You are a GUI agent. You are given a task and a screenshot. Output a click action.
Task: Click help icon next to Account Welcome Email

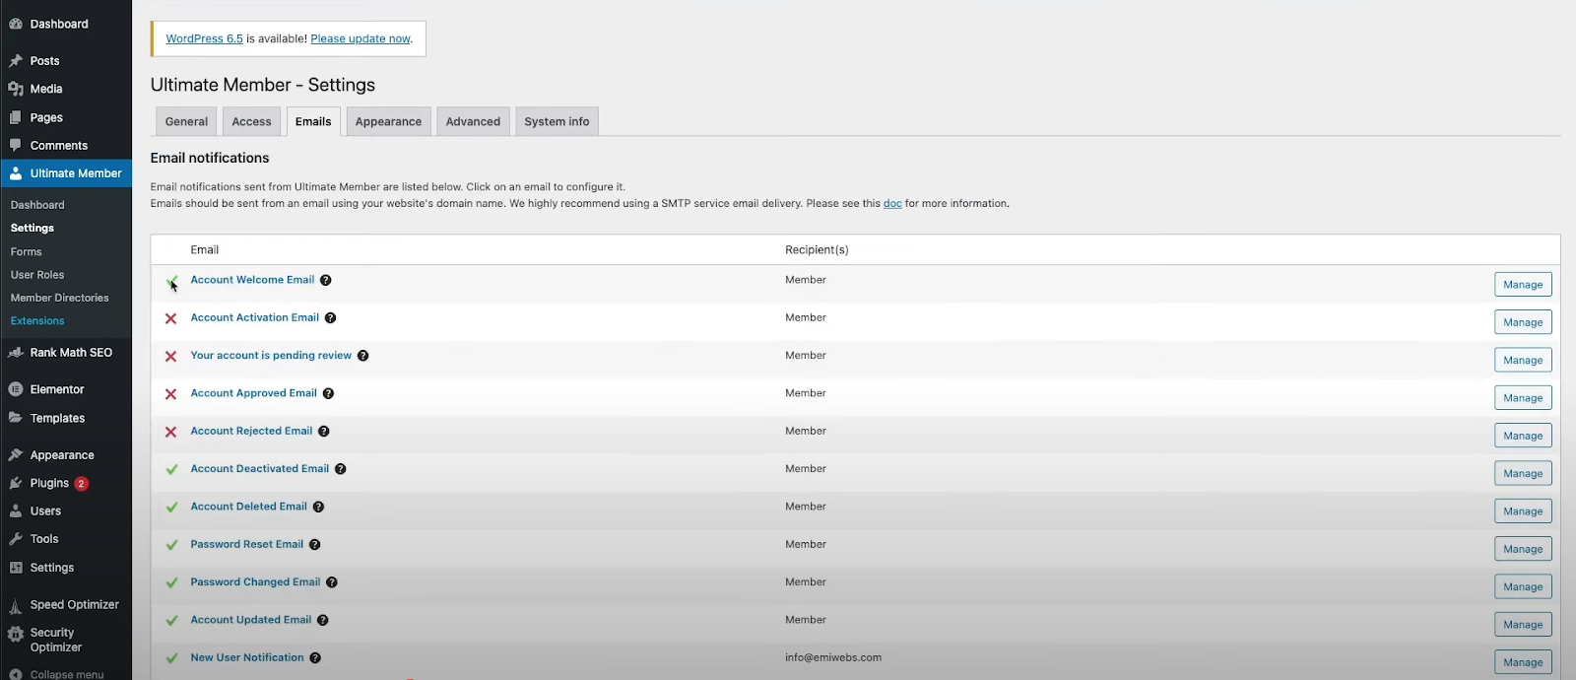coord(325,280)
